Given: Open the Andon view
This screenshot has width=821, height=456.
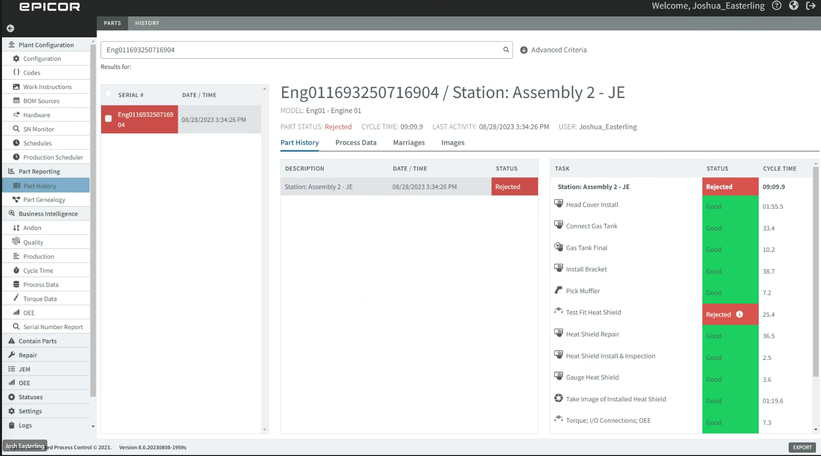Looking at the screenshot, I should pos(32,228).
